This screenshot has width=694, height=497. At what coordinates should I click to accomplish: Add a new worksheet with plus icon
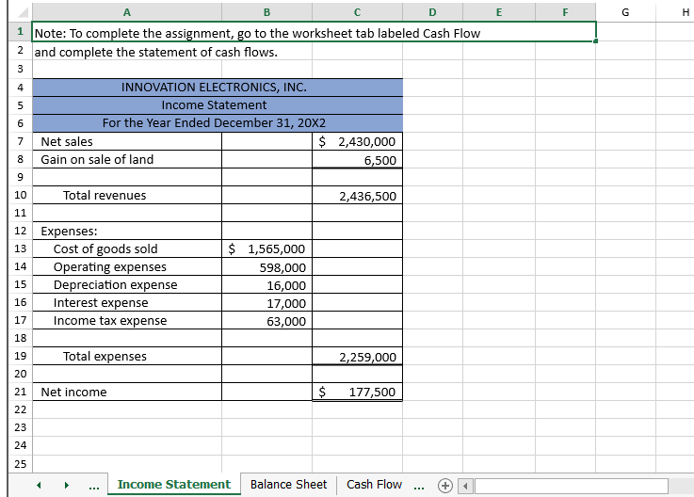click(x=444, y=486)
